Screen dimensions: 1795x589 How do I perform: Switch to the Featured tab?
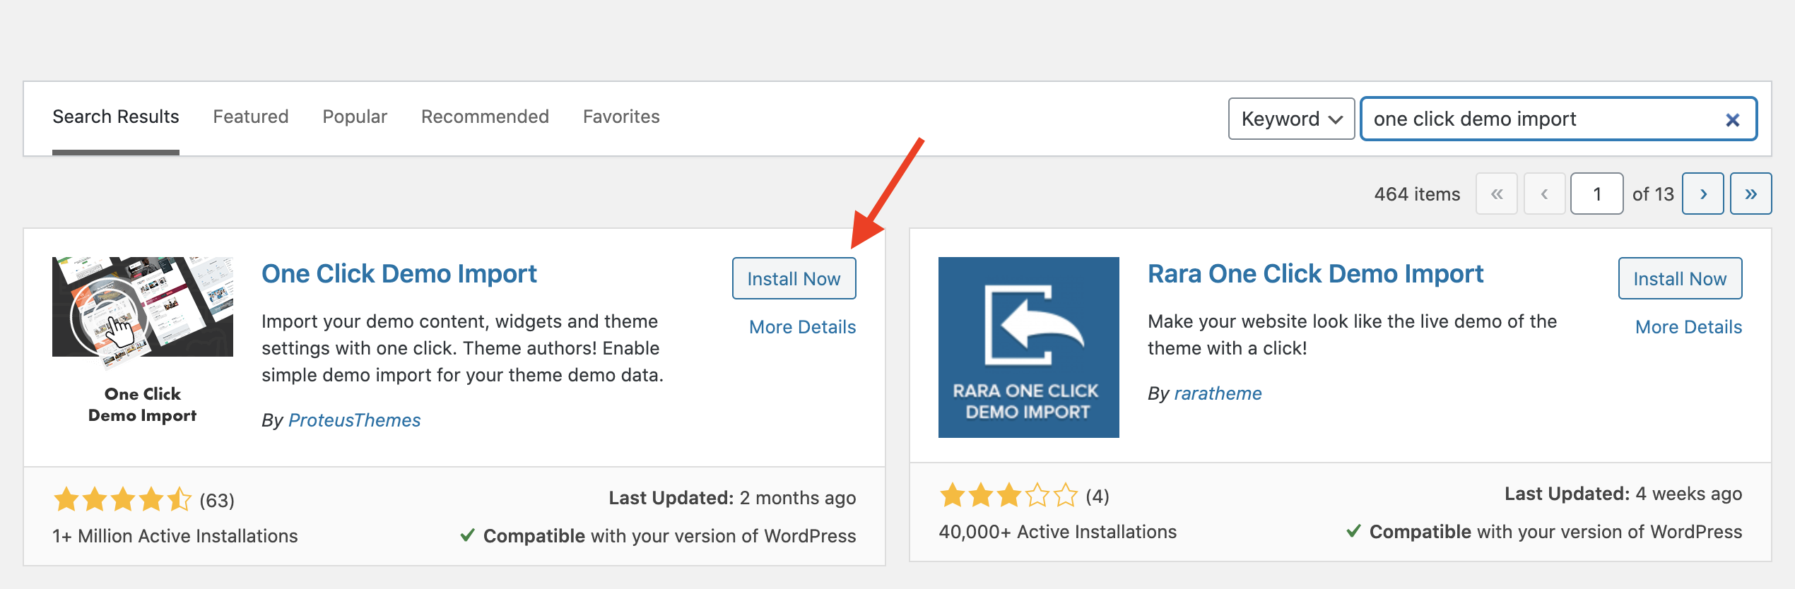251,117
